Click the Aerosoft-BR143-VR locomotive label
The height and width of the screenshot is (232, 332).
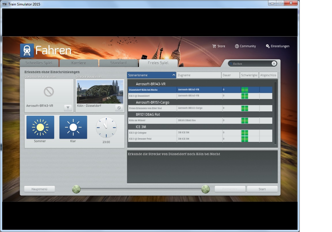[39, 106]
